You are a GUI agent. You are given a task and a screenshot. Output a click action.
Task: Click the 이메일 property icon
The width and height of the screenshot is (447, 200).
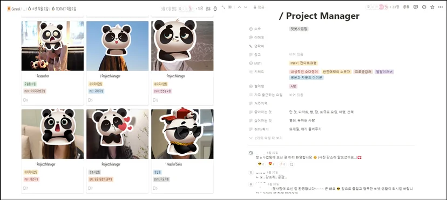click(x=251, y=37)
